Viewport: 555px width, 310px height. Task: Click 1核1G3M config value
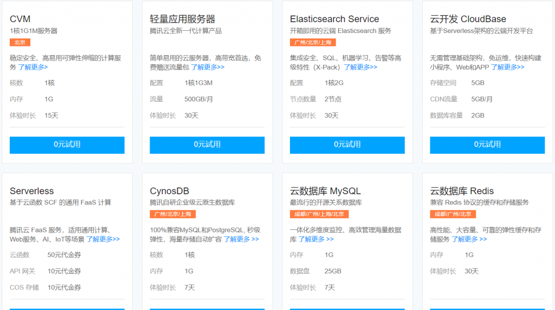(198, 83)
